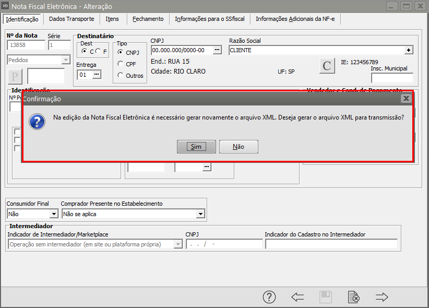This screenshot has width=429, height=308.
Task: Expand the Consumidor Final dropdown
Action: 53,214
